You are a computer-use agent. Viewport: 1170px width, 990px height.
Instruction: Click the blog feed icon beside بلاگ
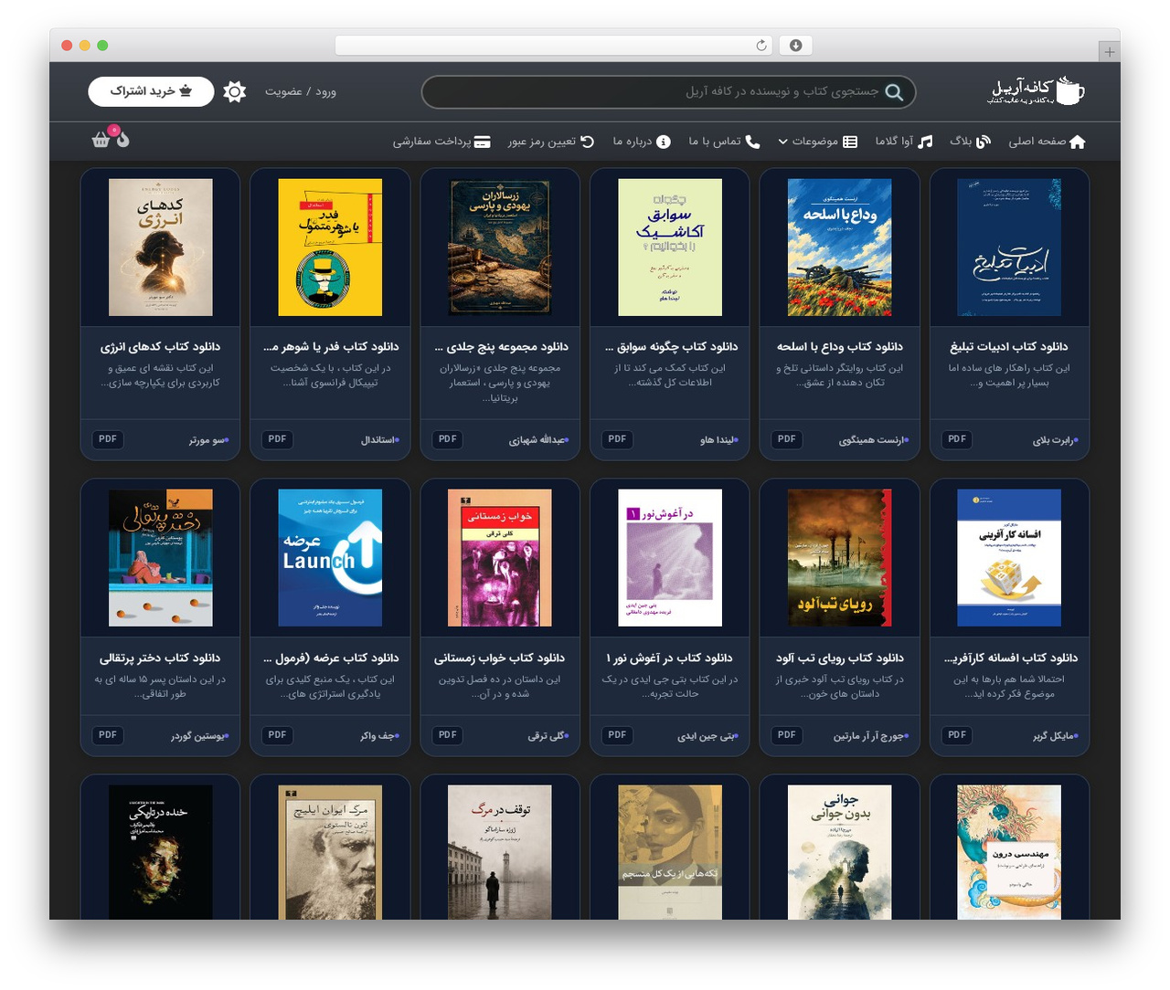pyautogui.click(x=984, y=142)
